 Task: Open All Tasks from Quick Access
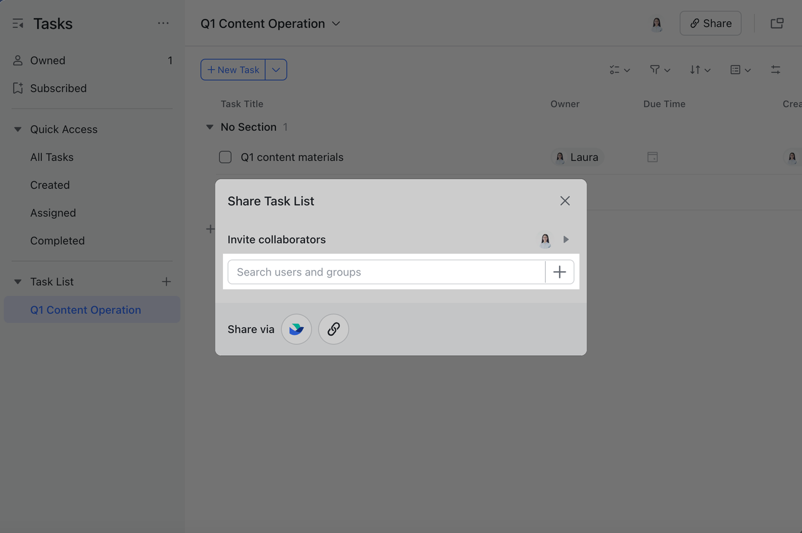[x=51, y=157]
